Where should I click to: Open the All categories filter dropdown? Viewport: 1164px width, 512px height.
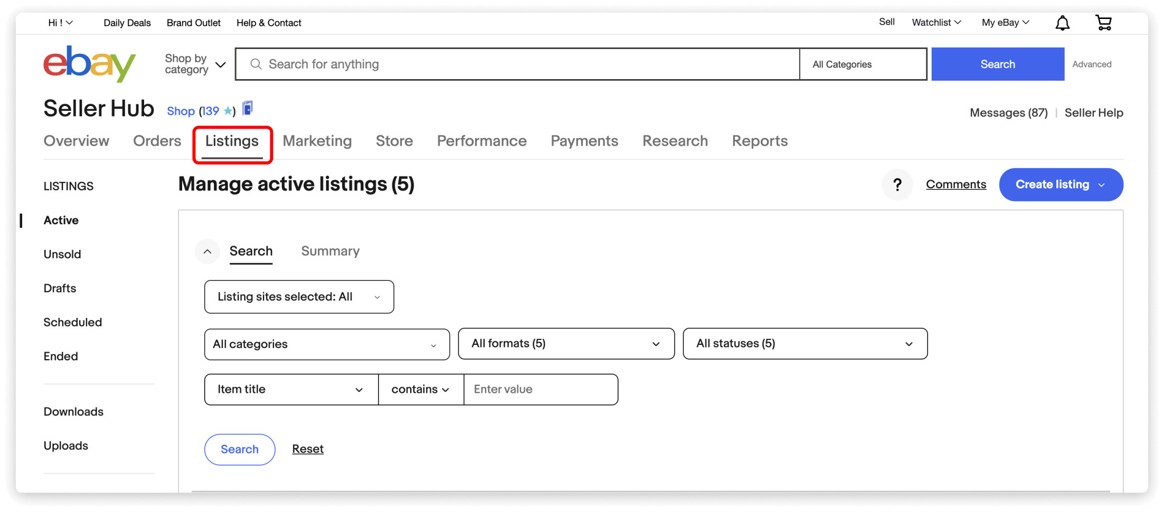327,344
